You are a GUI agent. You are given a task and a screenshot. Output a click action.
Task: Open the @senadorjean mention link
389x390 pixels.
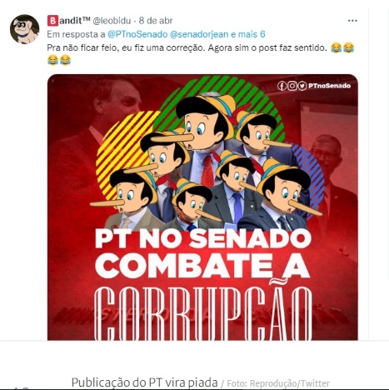click(x=199, y=34)
